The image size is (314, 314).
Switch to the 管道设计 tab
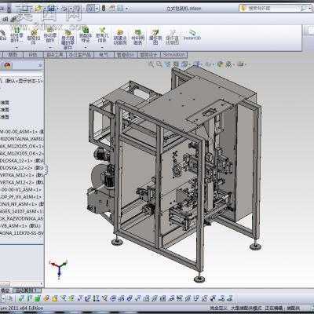(126, 55)
